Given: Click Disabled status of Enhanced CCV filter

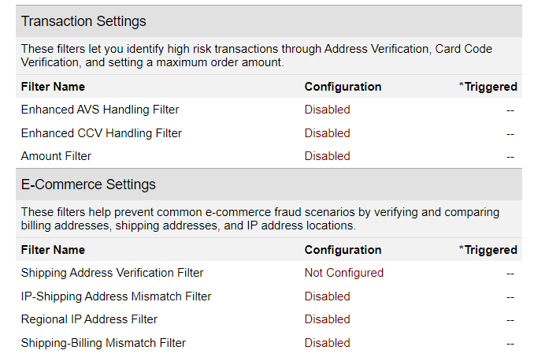Looking at the screenshot, I should point(327,133).
